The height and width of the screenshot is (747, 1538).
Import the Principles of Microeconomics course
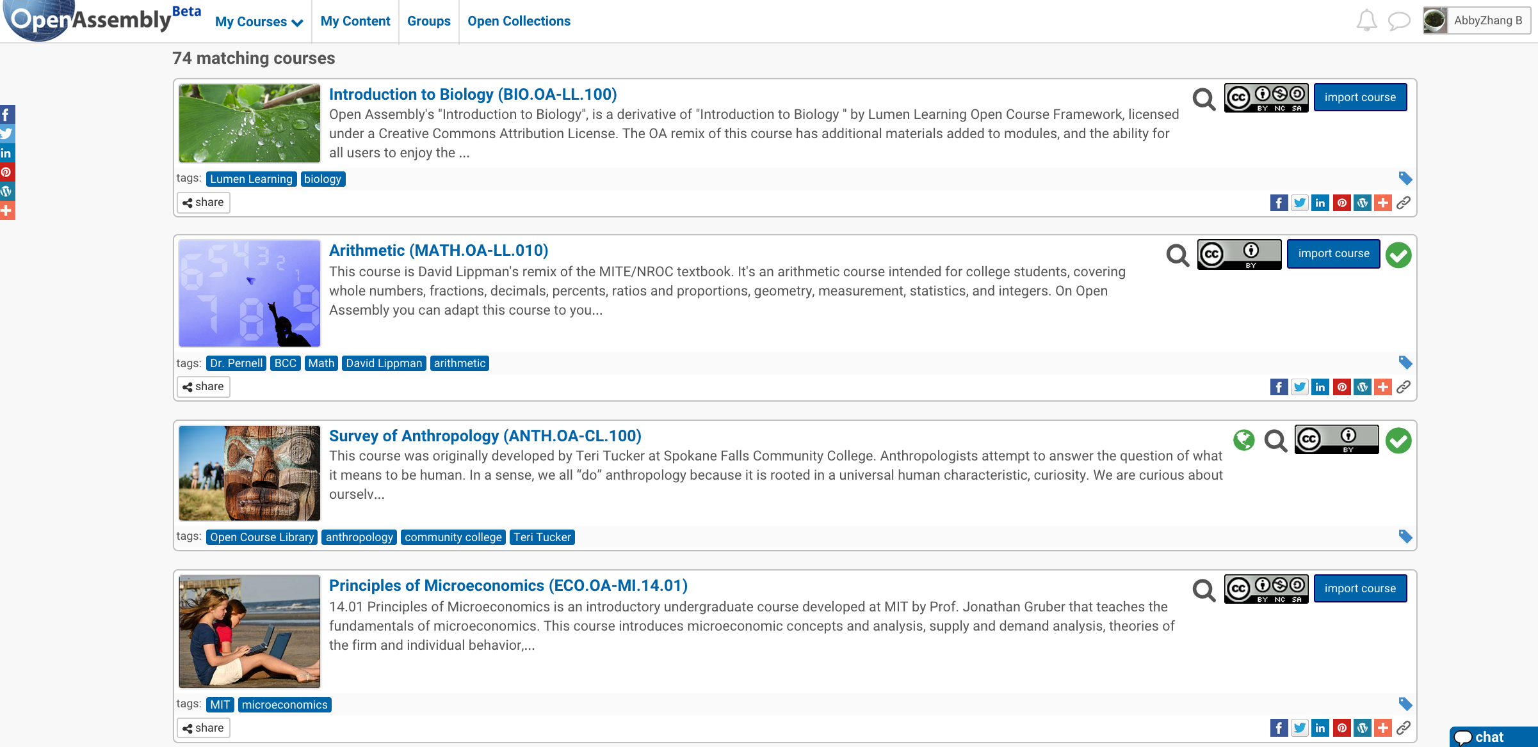point(1360,588)
